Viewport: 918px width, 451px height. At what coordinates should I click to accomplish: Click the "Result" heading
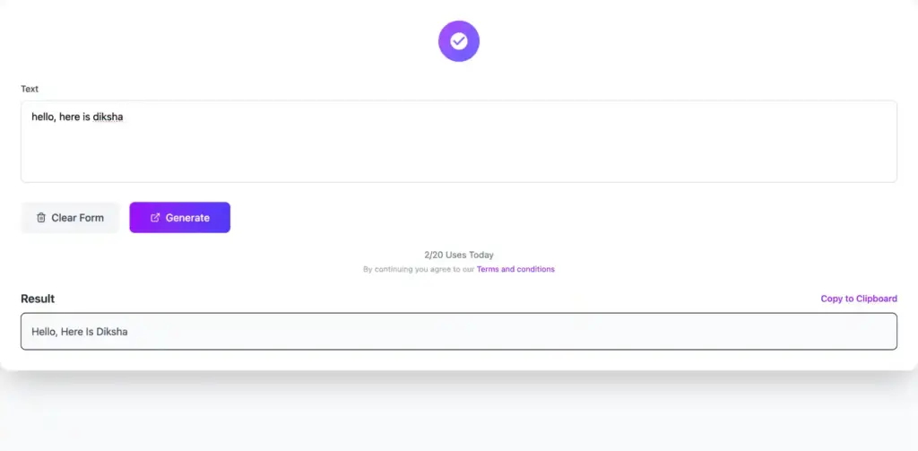[x=38, y=299]
